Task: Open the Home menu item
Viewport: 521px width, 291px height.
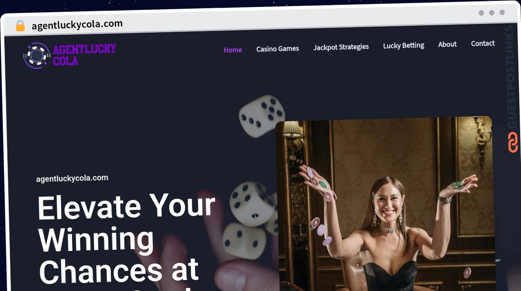Action: click(233, 50)
